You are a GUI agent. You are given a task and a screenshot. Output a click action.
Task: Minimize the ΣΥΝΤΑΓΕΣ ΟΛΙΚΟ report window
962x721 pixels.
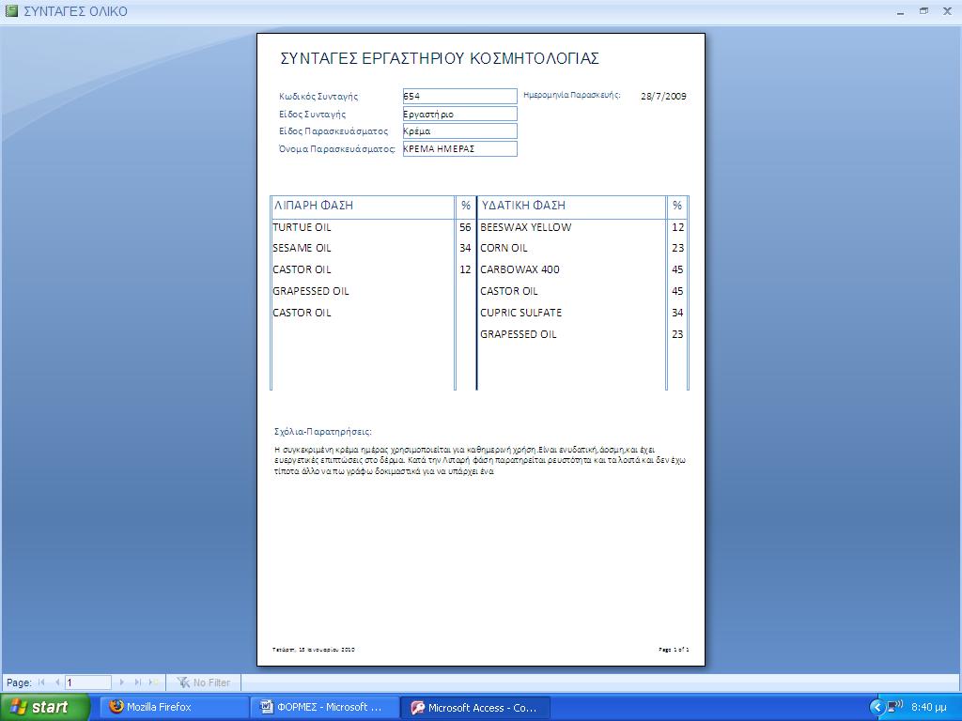(900, 11)
